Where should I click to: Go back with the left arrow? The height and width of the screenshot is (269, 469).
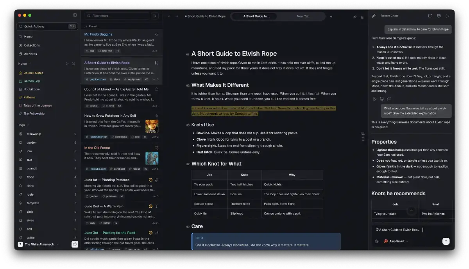coord(169,16)
